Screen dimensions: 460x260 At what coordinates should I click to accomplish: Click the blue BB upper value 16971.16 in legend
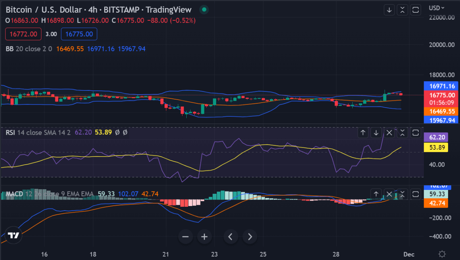[x=101, y=49]
